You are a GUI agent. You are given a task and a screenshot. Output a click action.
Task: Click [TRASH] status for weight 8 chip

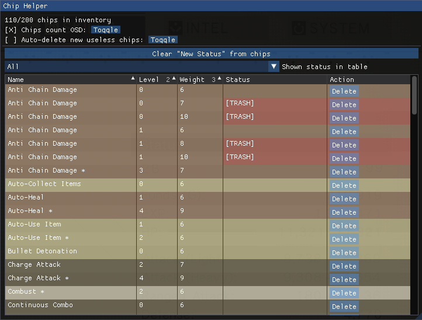tap(240, 143)
